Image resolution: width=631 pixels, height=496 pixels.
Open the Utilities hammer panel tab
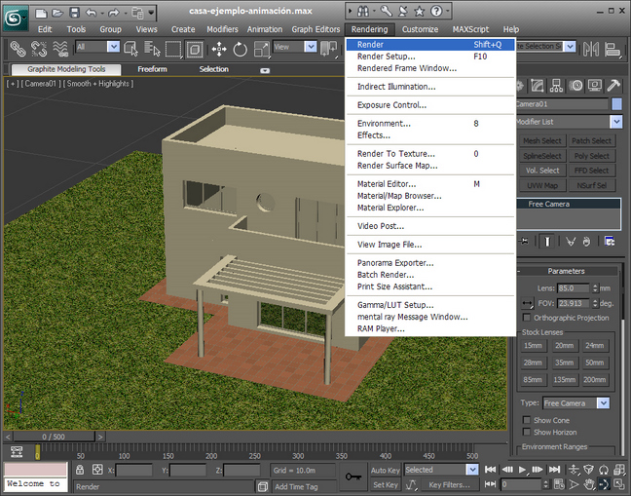click(x=615, y=86)
